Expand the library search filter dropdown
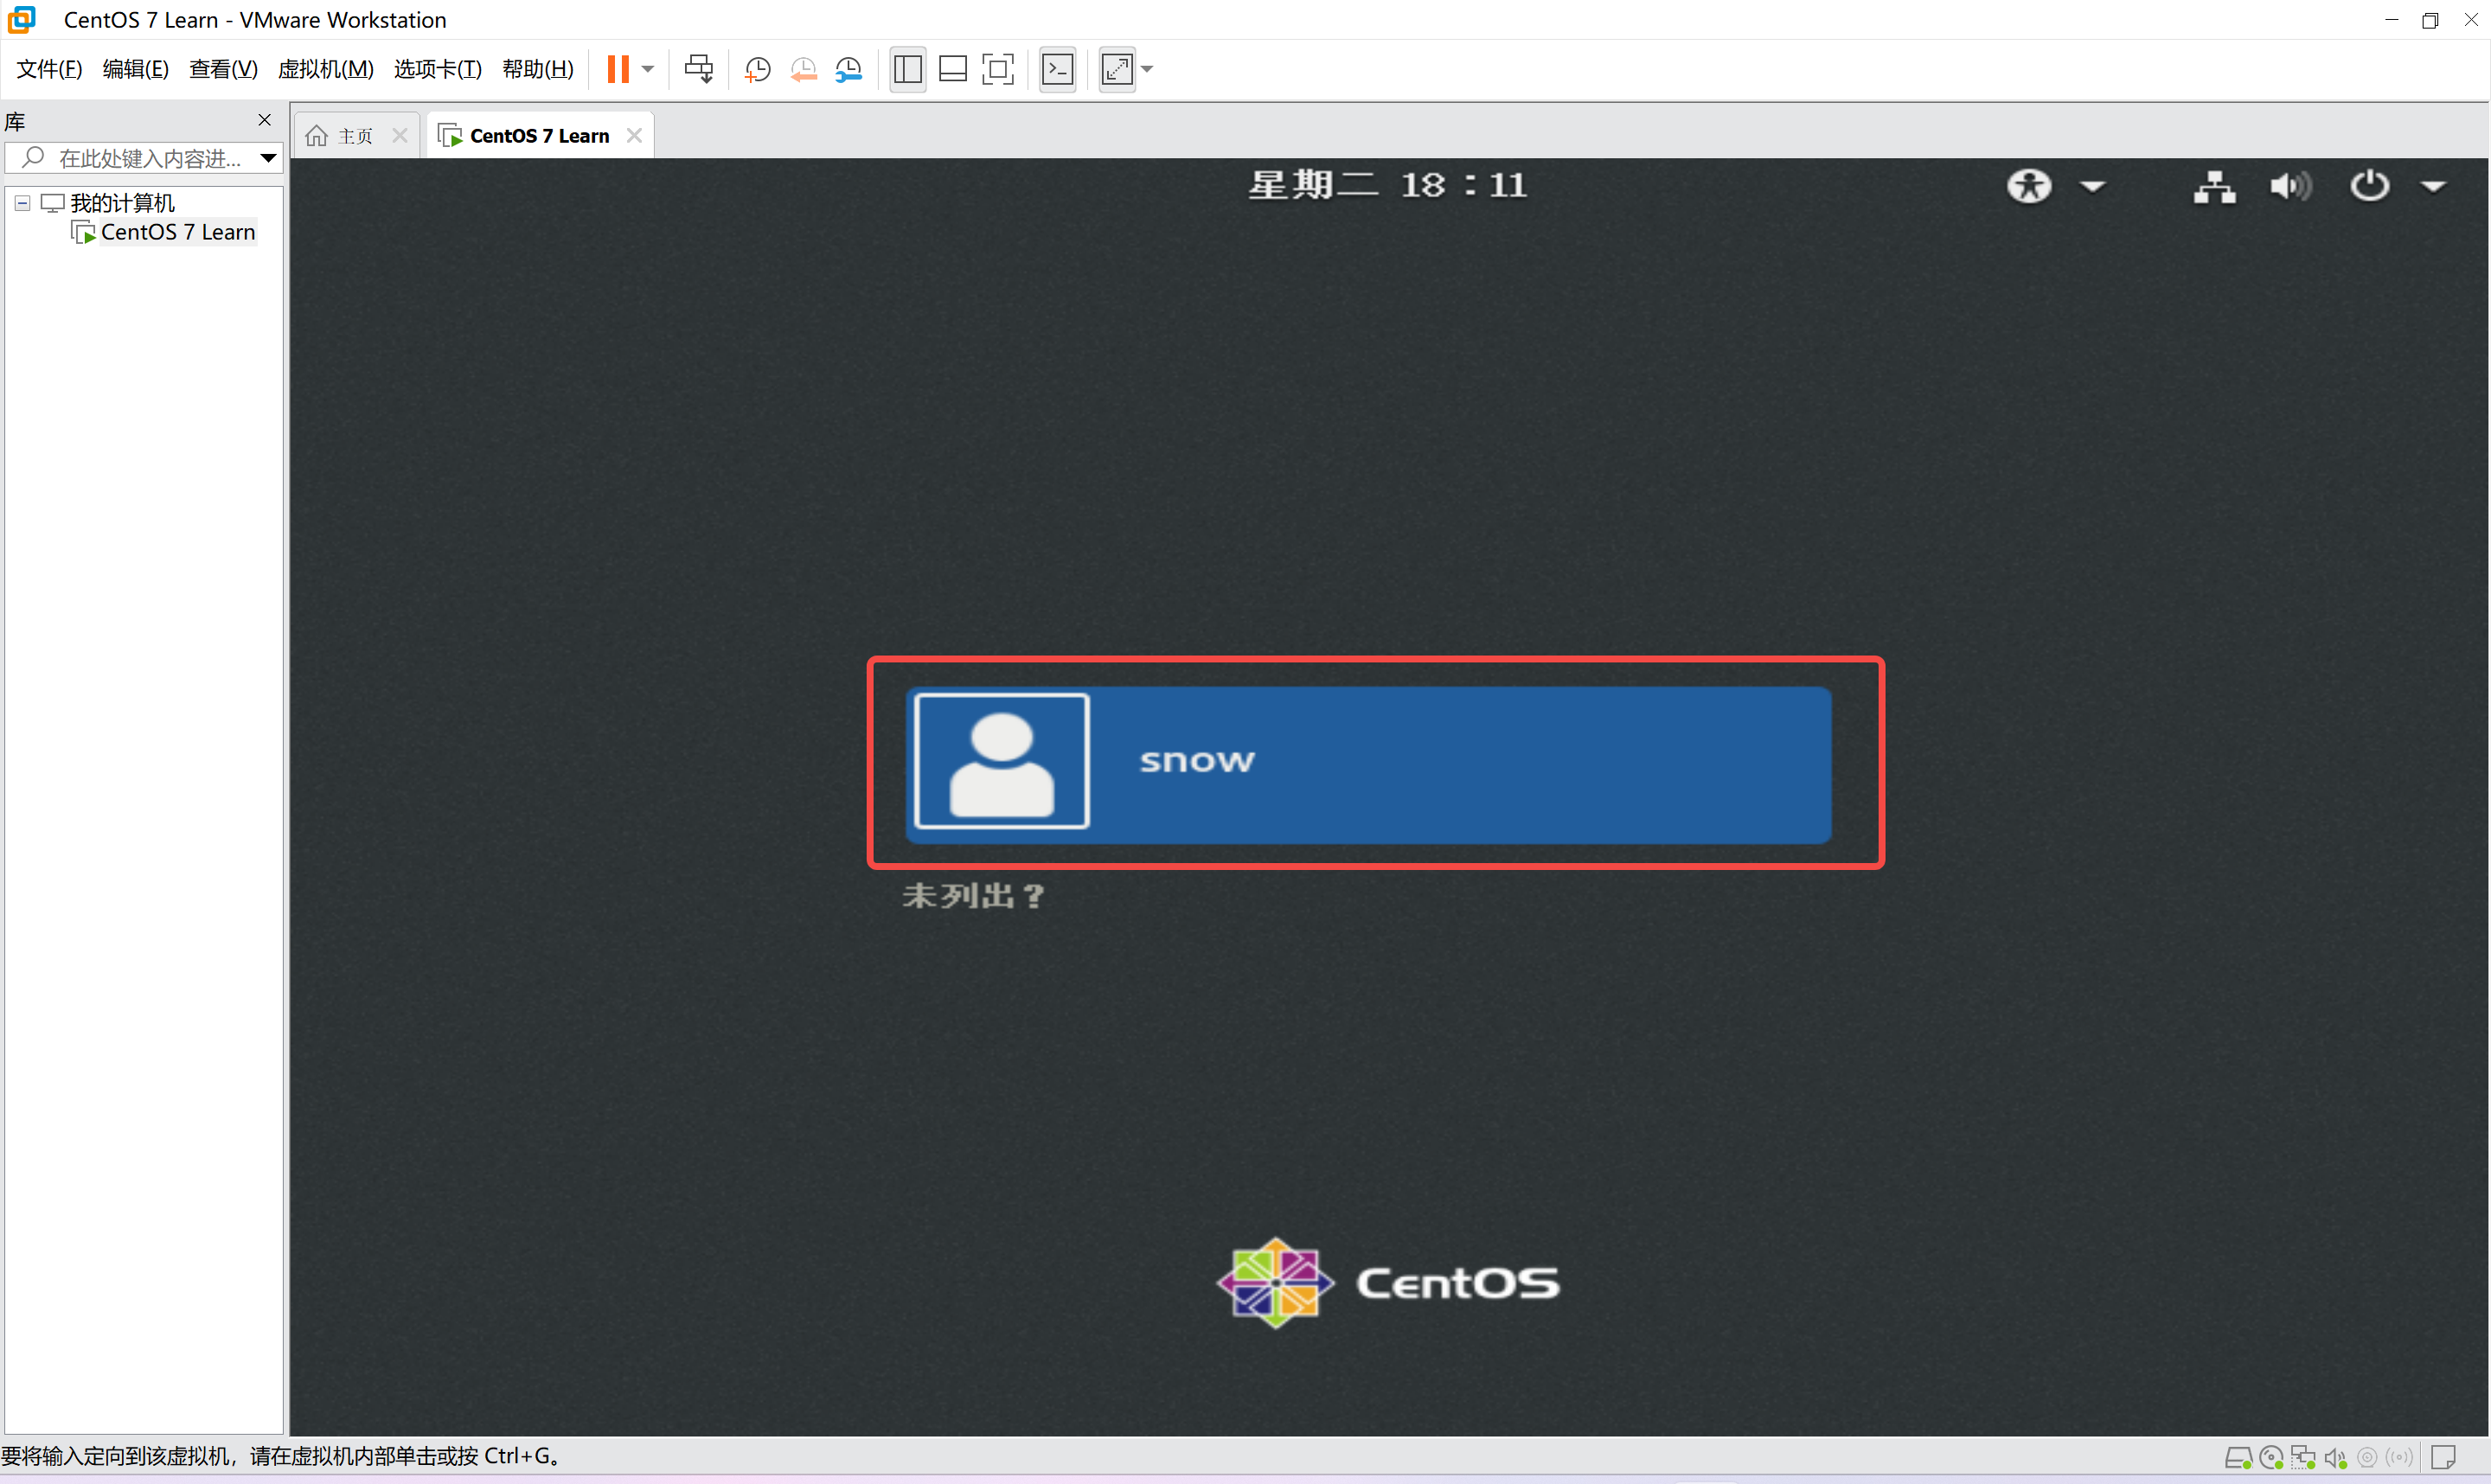 269,158
